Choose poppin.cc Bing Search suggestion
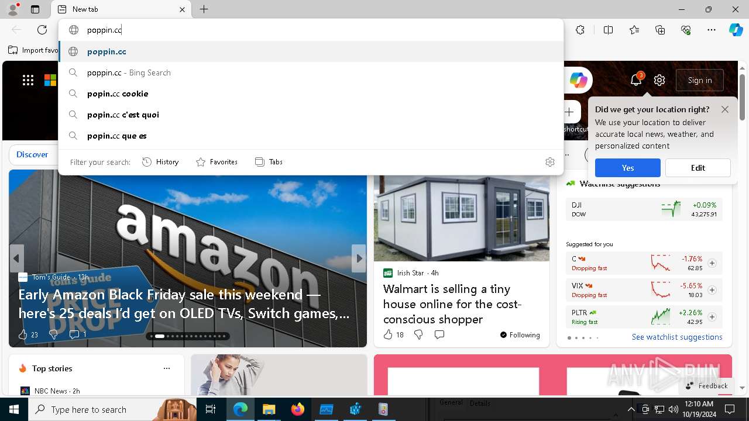Screen dimensions: 749x421 311,73
